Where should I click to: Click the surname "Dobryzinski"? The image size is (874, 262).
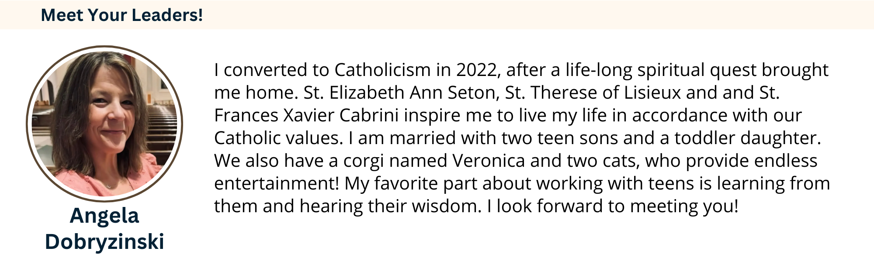pyautogui.click(x=104, y=241)
